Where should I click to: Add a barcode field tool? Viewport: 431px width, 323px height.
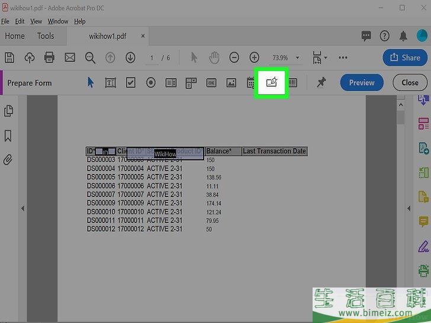(293, 83)
